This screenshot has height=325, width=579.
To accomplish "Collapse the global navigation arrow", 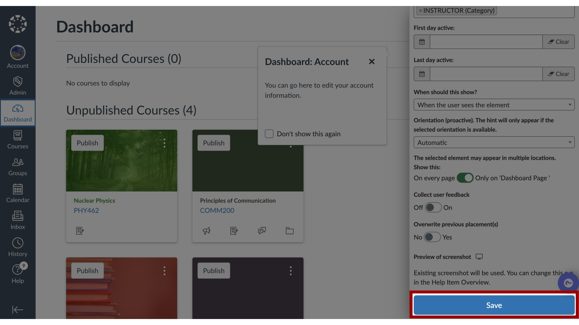I will pos(17,310).
